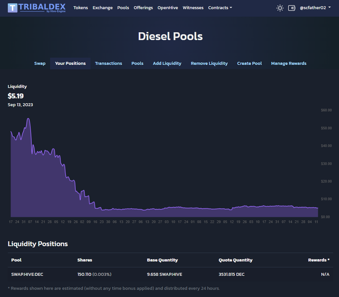
Task: Click the TribalDex logo
Action: coord(37,8)
